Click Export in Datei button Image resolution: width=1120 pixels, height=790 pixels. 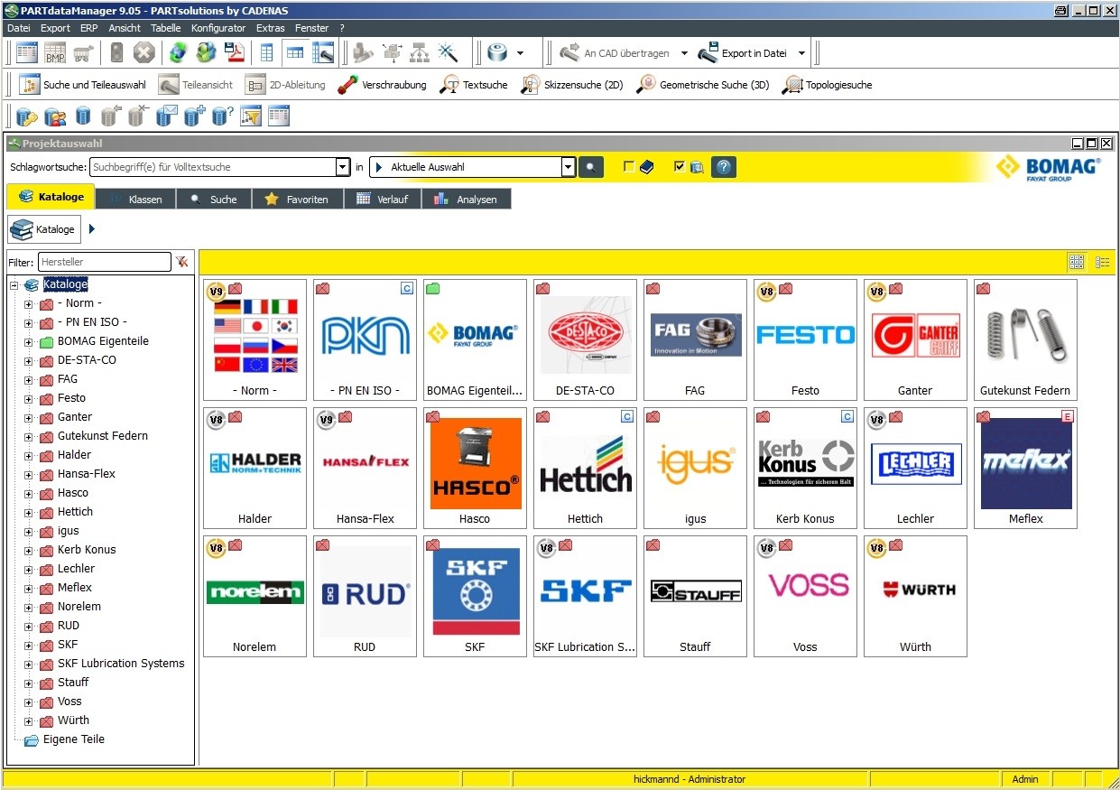click(744, 53)
